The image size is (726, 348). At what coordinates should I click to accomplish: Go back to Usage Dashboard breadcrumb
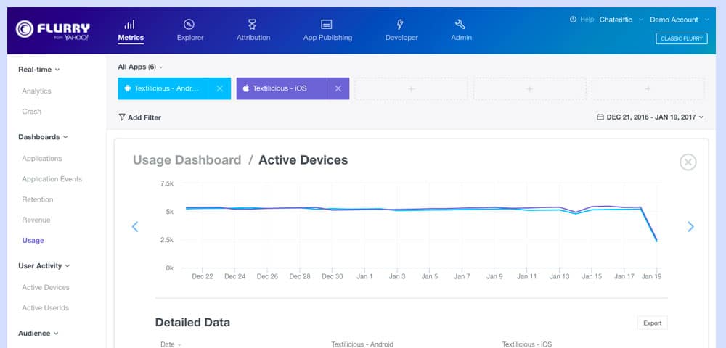click(x=187, y=160)
